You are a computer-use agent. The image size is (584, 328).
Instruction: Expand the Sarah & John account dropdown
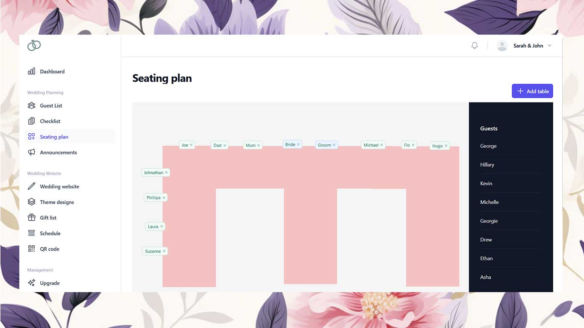(549, 45)
